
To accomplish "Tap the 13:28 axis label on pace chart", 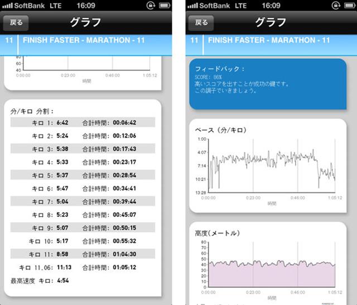I will click(x=201, y=193).
